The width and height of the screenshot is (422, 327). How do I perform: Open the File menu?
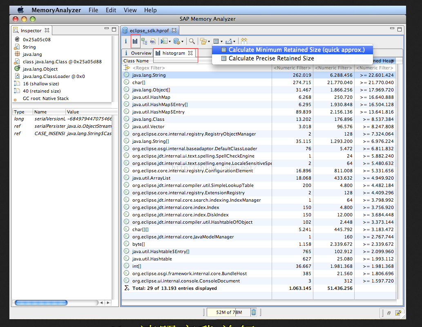coord(93,10)
